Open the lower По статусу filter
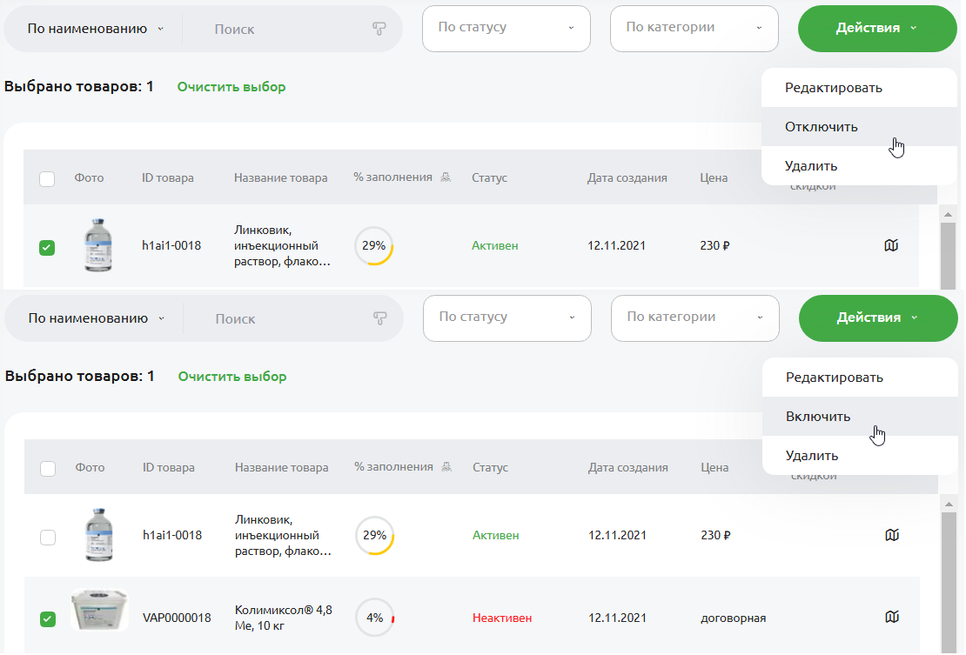Viewport: 966px width, 655px height. coord(507,318)
